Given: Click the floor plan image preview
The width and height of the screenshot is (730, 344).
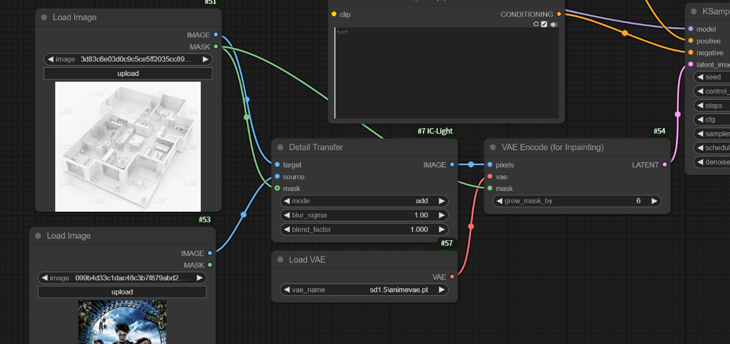Looking at the screenshot, I should click(x=128, y=146).
